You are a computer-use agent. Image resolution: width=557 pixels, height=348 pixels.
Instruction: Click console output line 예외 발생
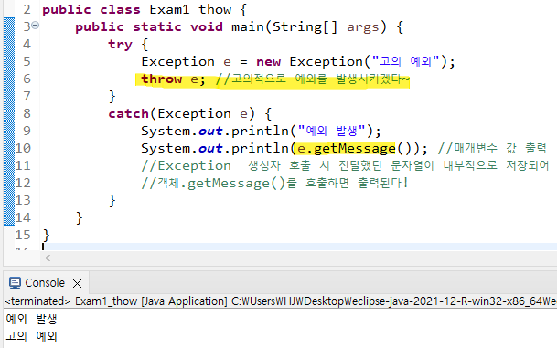[32, 319]
